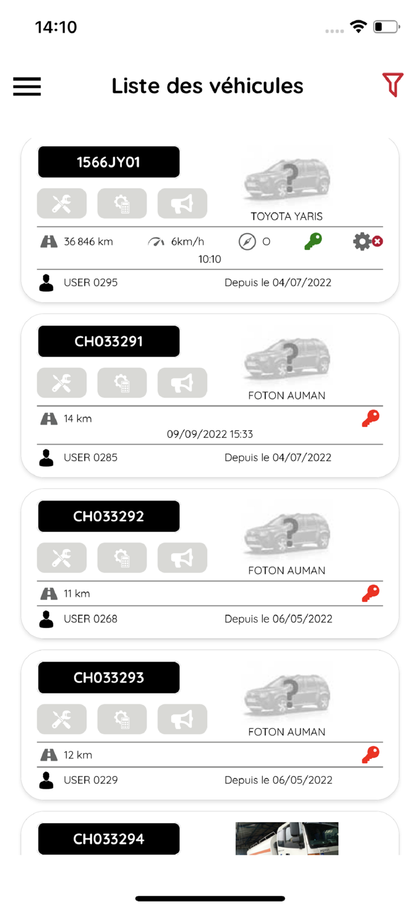420x910 pixels.
Task: Click the compass heading icon on the Yaris card
Action: (247, 241)
